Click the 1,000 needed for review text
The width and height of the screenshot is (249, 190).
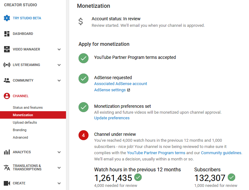tap(216, 186)
